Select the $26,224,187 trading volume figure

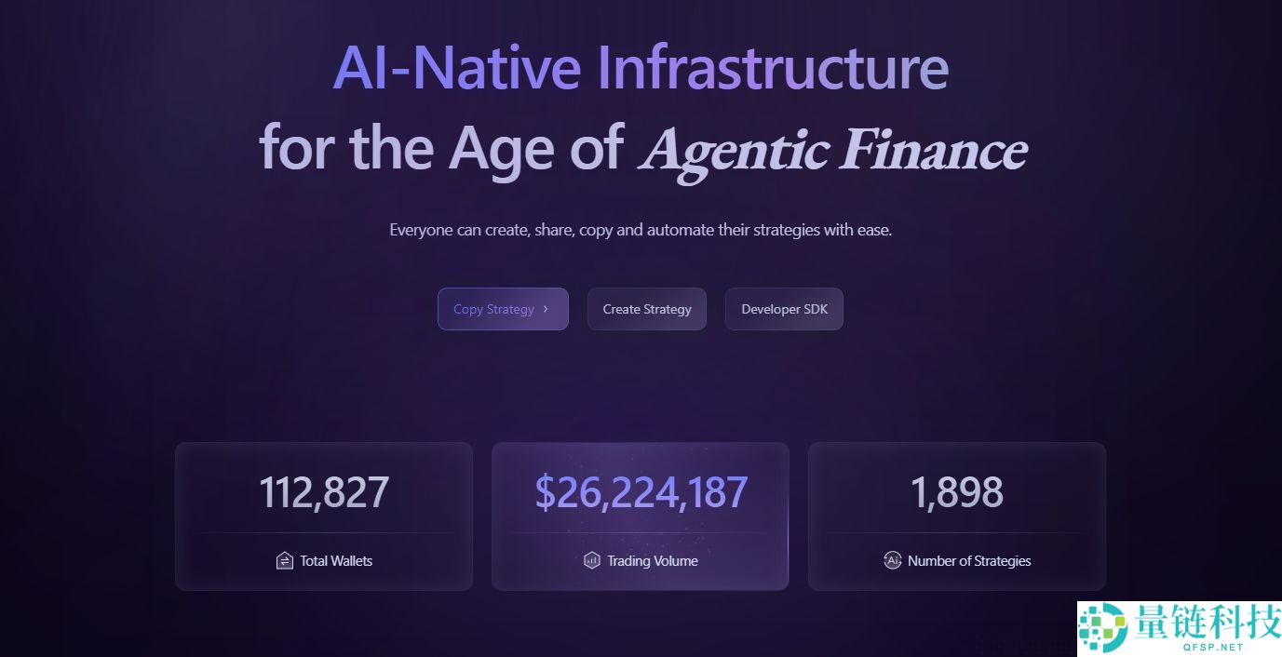(641, 492)
